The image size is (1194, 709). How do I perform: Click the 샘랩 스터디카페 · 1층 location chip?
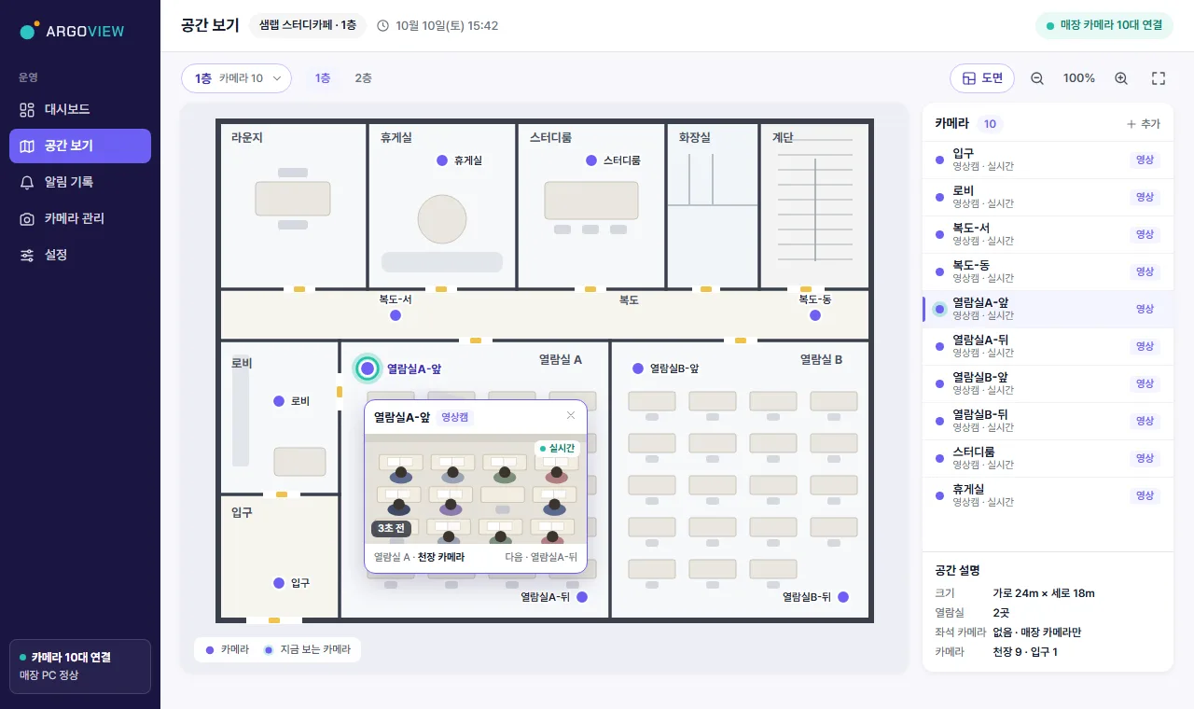(x=308, y=25)
